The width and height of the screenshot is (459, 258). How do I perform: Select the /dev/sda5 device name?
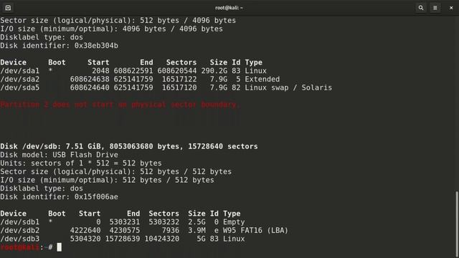point(19,87)
